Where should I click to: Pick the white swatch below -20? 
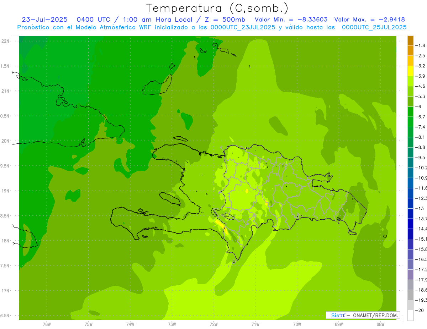(x=410, y=316)
